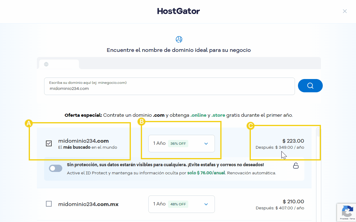
Task: Click the domain results list scrollbar
Action: point(319,174)
